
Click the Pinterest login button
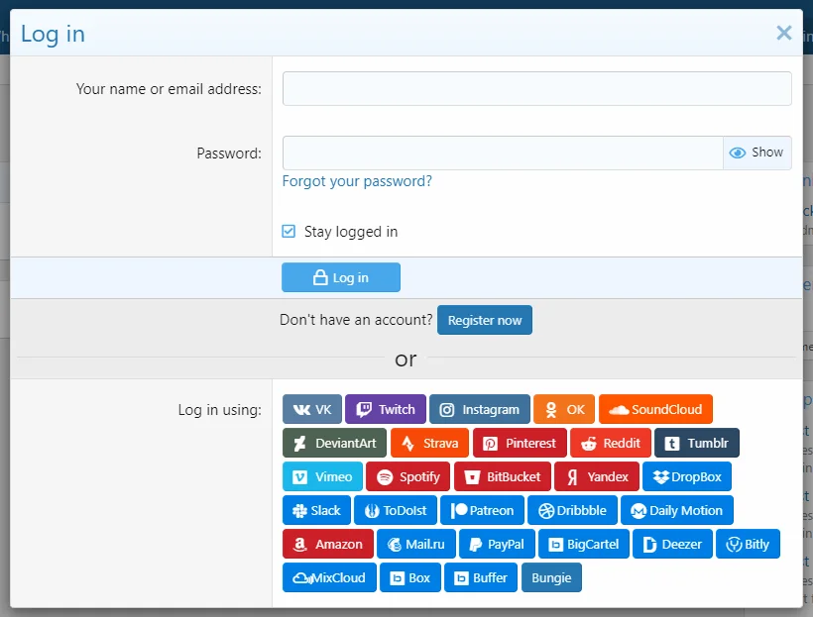coord(520,443)
